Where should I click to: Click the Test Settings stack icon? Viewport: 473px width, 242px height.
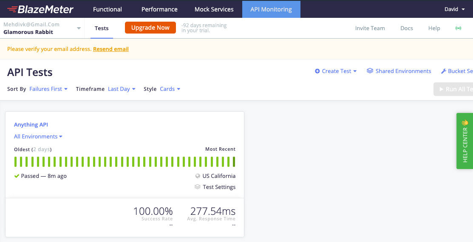[x=198, y=187]
